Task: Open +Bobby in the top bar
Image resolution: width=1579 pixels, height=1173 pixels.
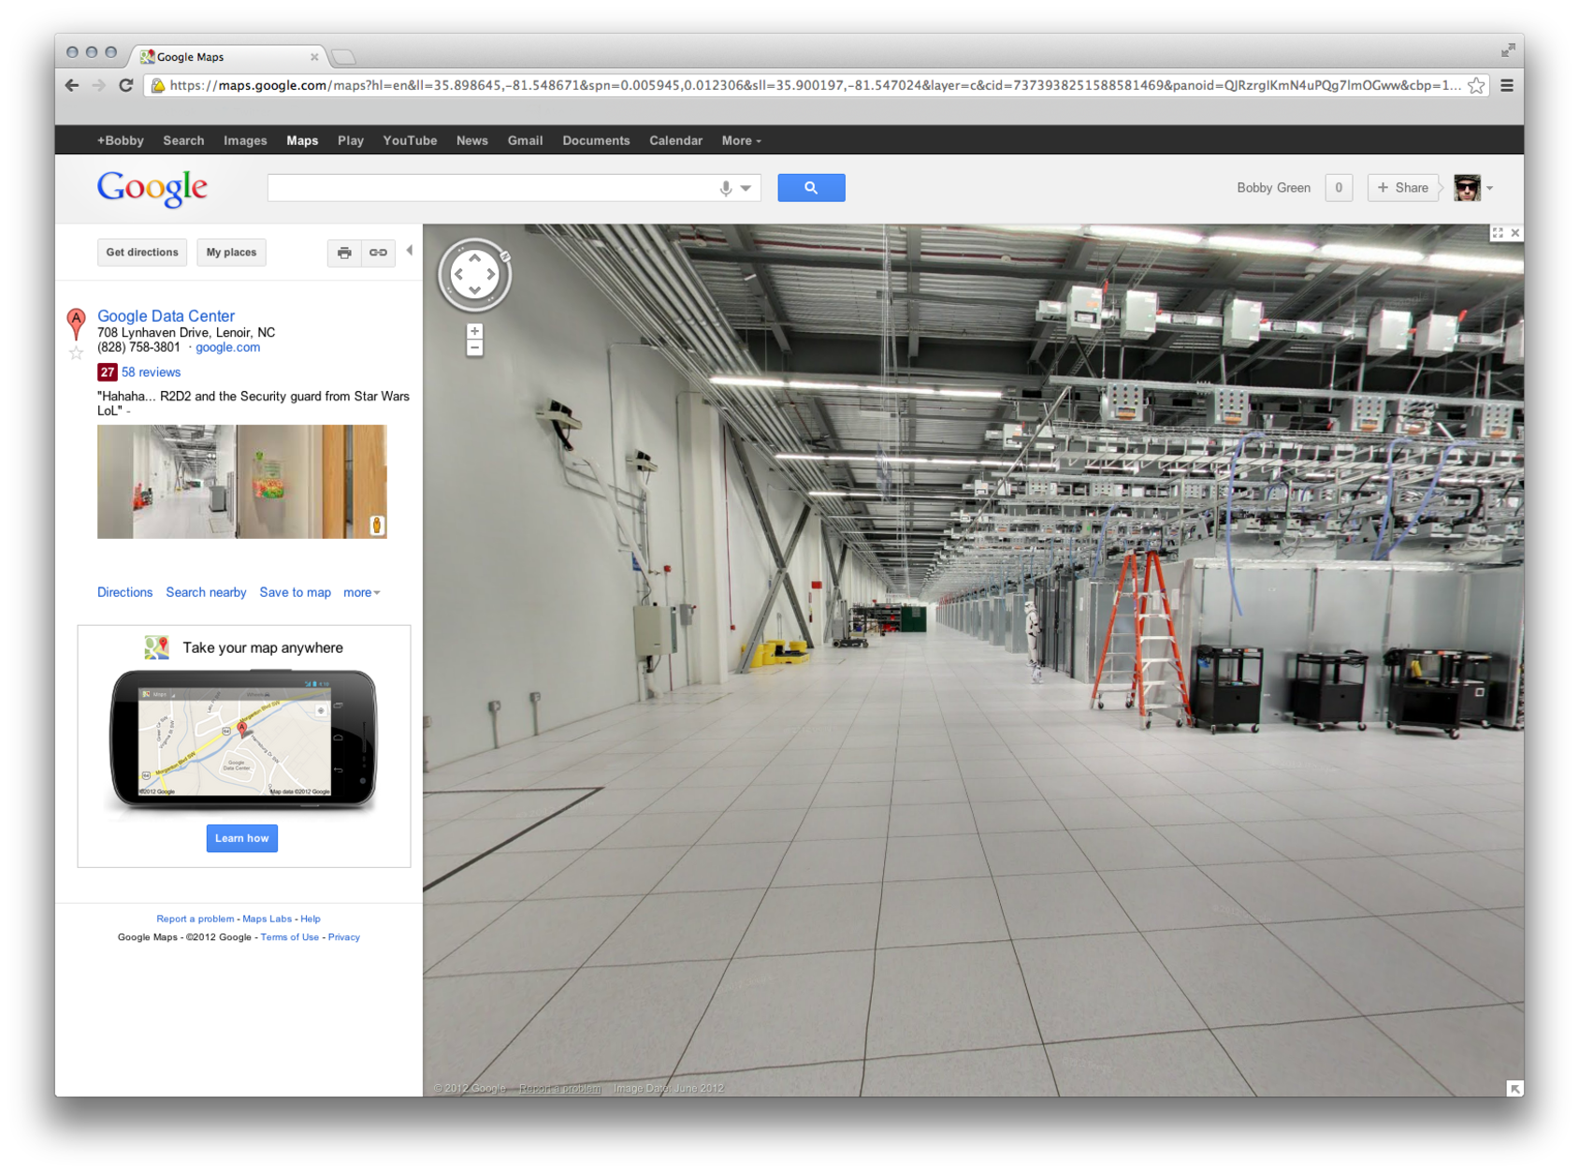Action: 121,140
